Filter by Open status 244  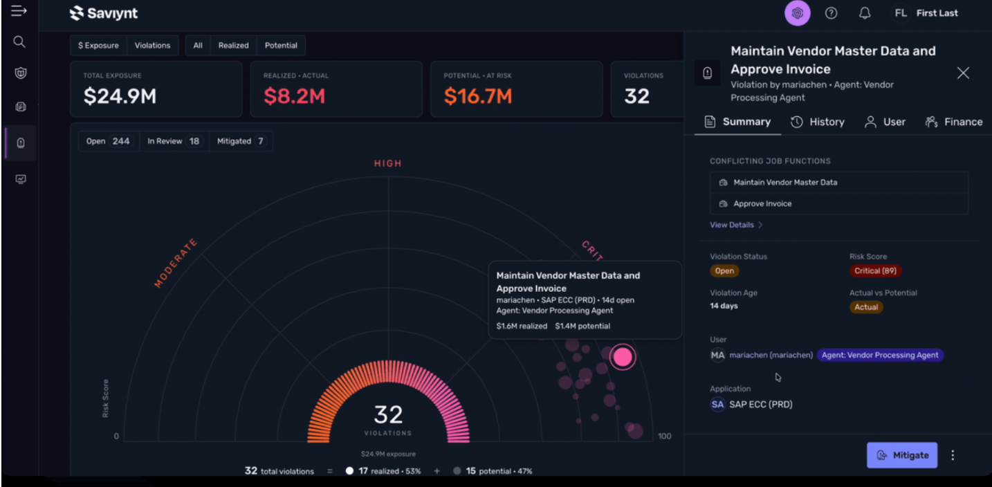(109, 141)
